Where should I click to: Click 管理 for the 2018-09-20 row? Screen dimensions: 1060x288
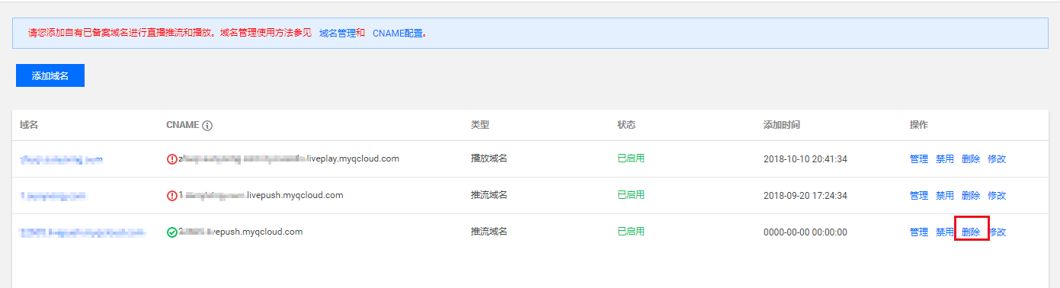[x=919, y=196]
